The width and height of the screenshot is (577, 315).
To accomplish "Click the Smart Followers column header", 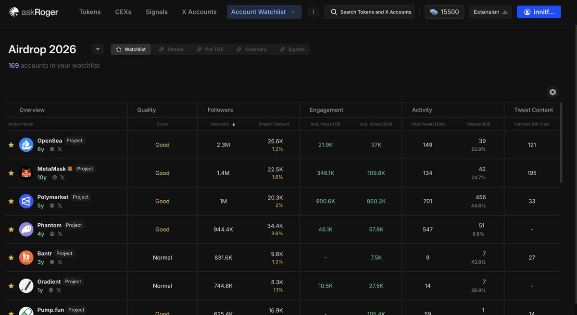I will point(274,124).
